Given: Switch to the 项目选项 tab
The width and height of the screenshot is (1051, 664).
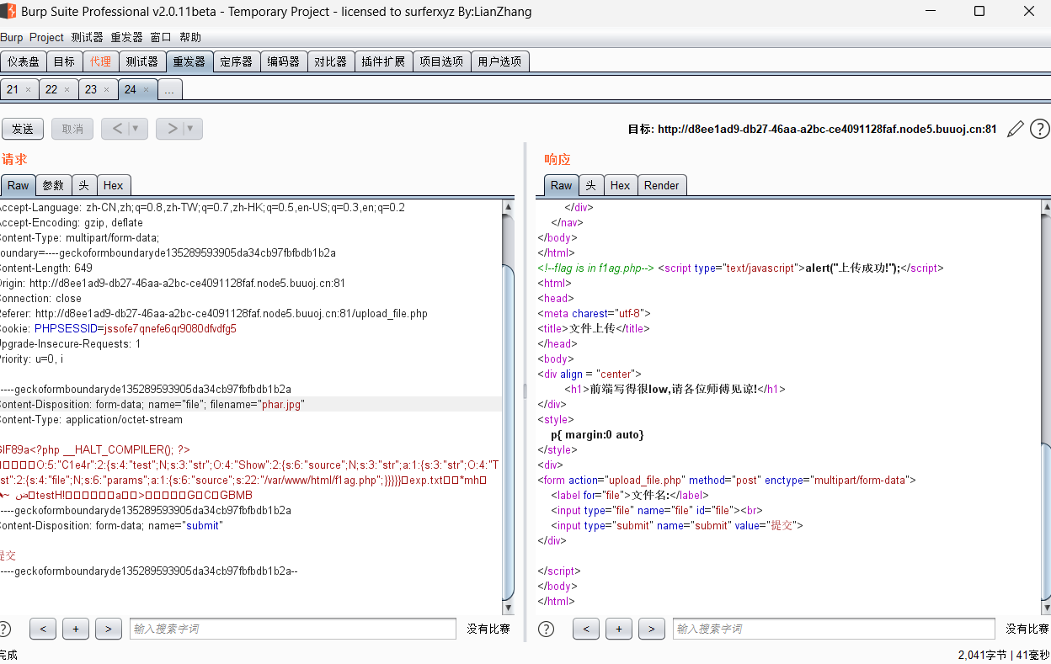Looking at the screenshot, I should [x=441, y=61].
